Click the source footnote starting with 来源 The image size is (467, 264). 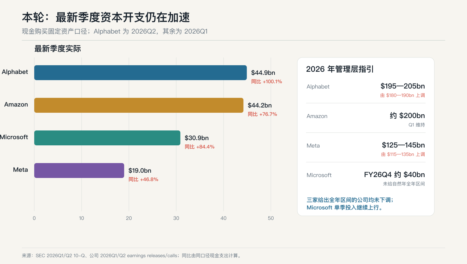coord(132,256)
